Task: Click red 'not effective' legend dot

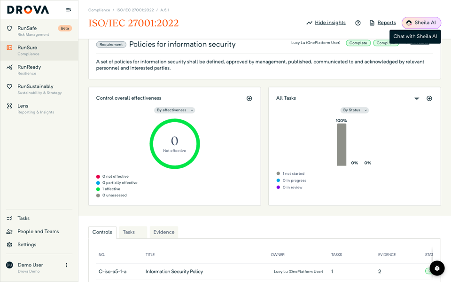Action: click(x=98, y=177)
